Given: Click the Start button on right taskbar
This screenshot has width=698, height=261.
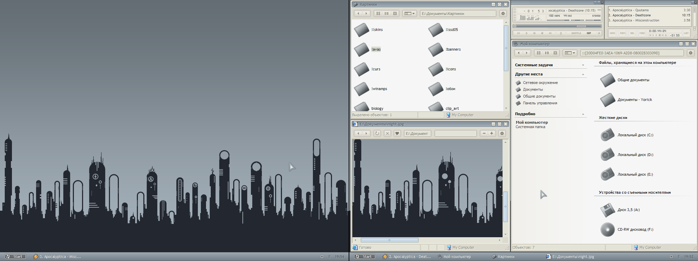Looking at the screenshot, I should click(364, 257).
